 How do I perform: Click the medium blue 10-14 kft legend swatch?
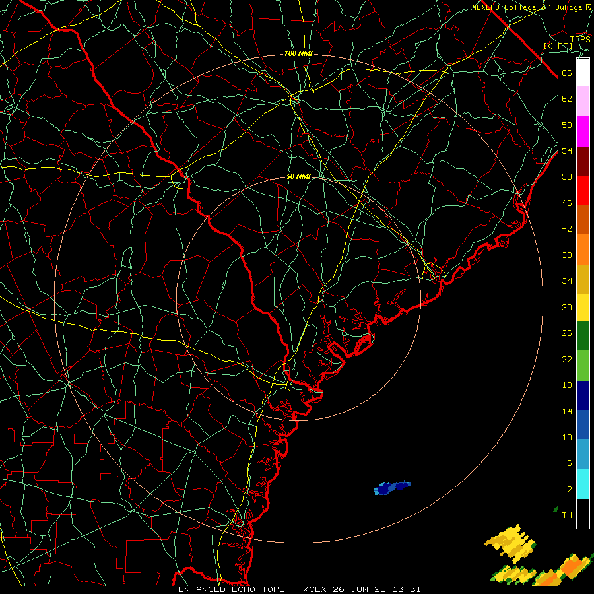click(x=583, y=424)
